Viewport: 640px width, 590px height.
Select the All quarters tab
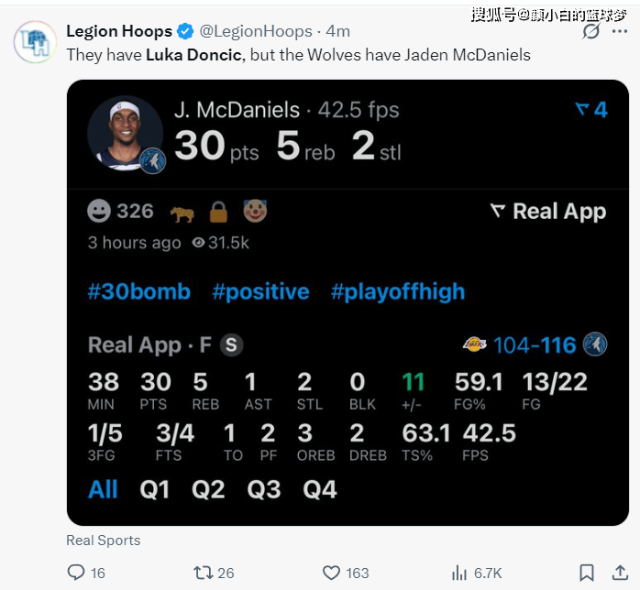coord(103,489)
